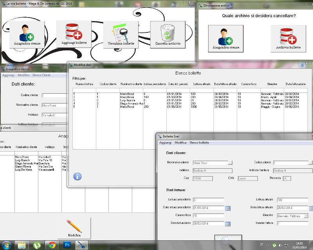The image size is (313, 250).
Task: Open calendar picker beside Data fatturazione
Action: (228, 223)
